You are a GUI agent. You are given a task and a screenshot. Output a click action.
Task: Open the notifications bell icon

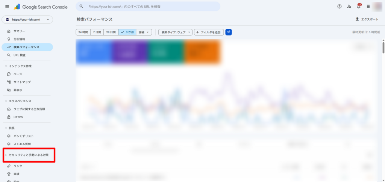click(x=358, y=6)
